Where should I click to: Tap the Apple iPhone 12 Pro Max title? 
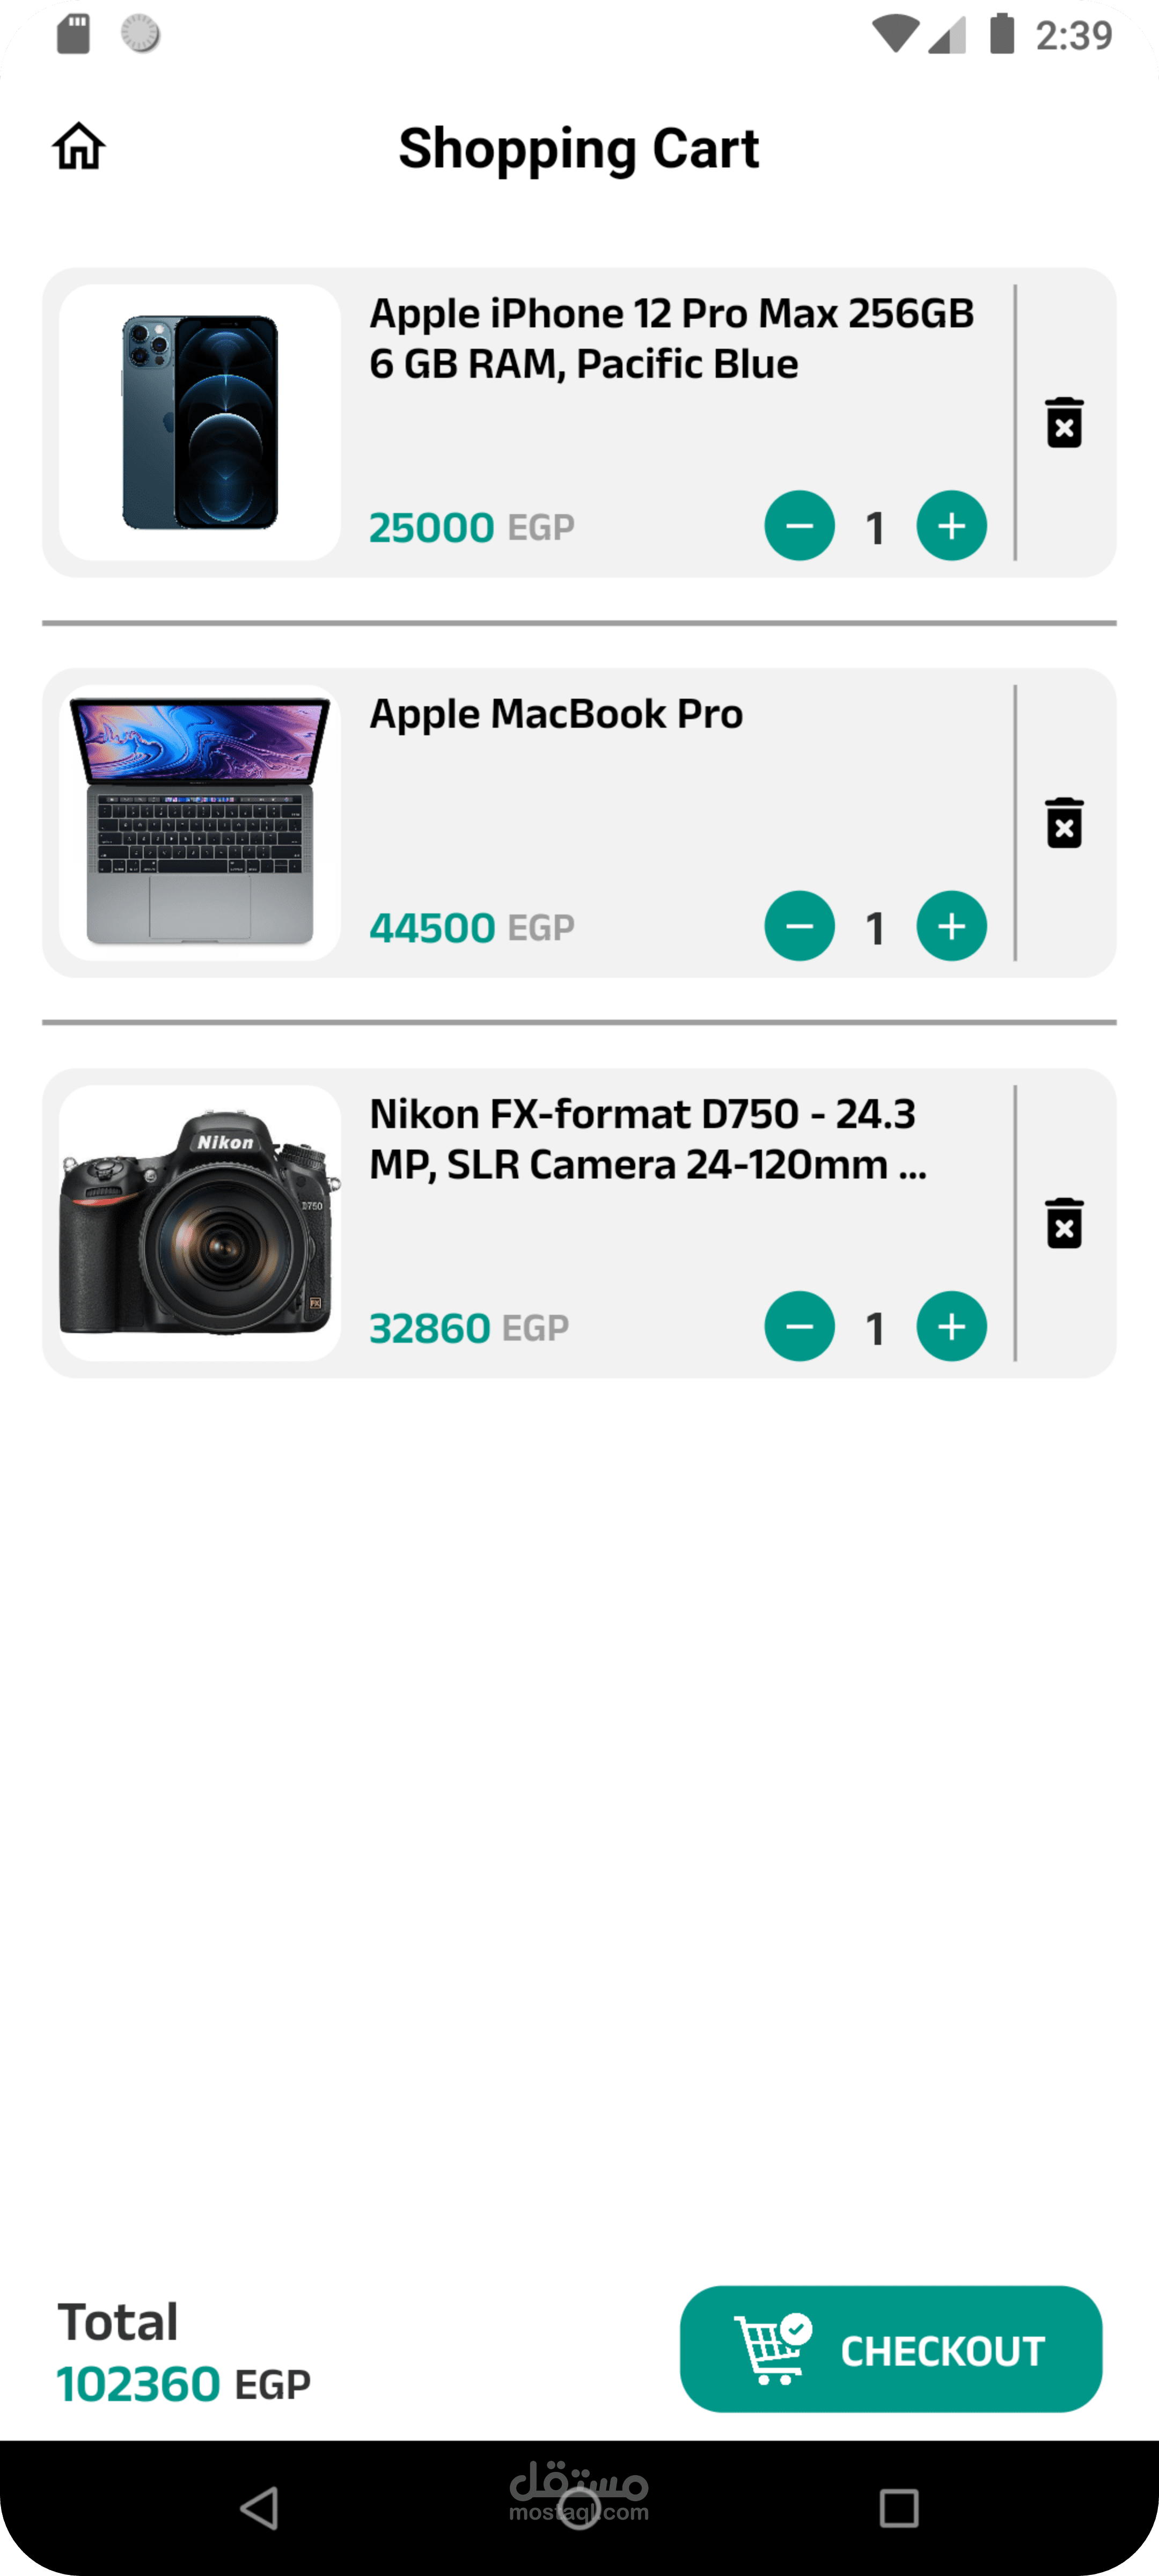671,339
